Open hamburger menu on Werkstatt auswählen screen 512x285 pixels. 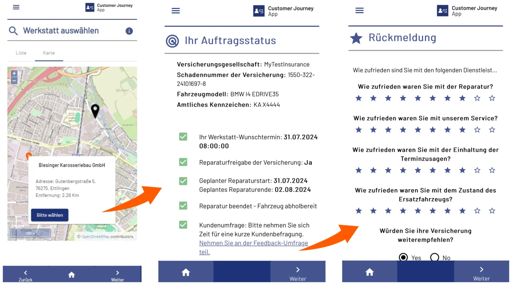coord(16,7)
